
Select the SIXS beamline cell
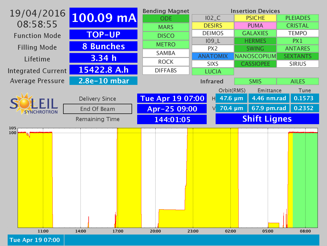coord(213,64)
